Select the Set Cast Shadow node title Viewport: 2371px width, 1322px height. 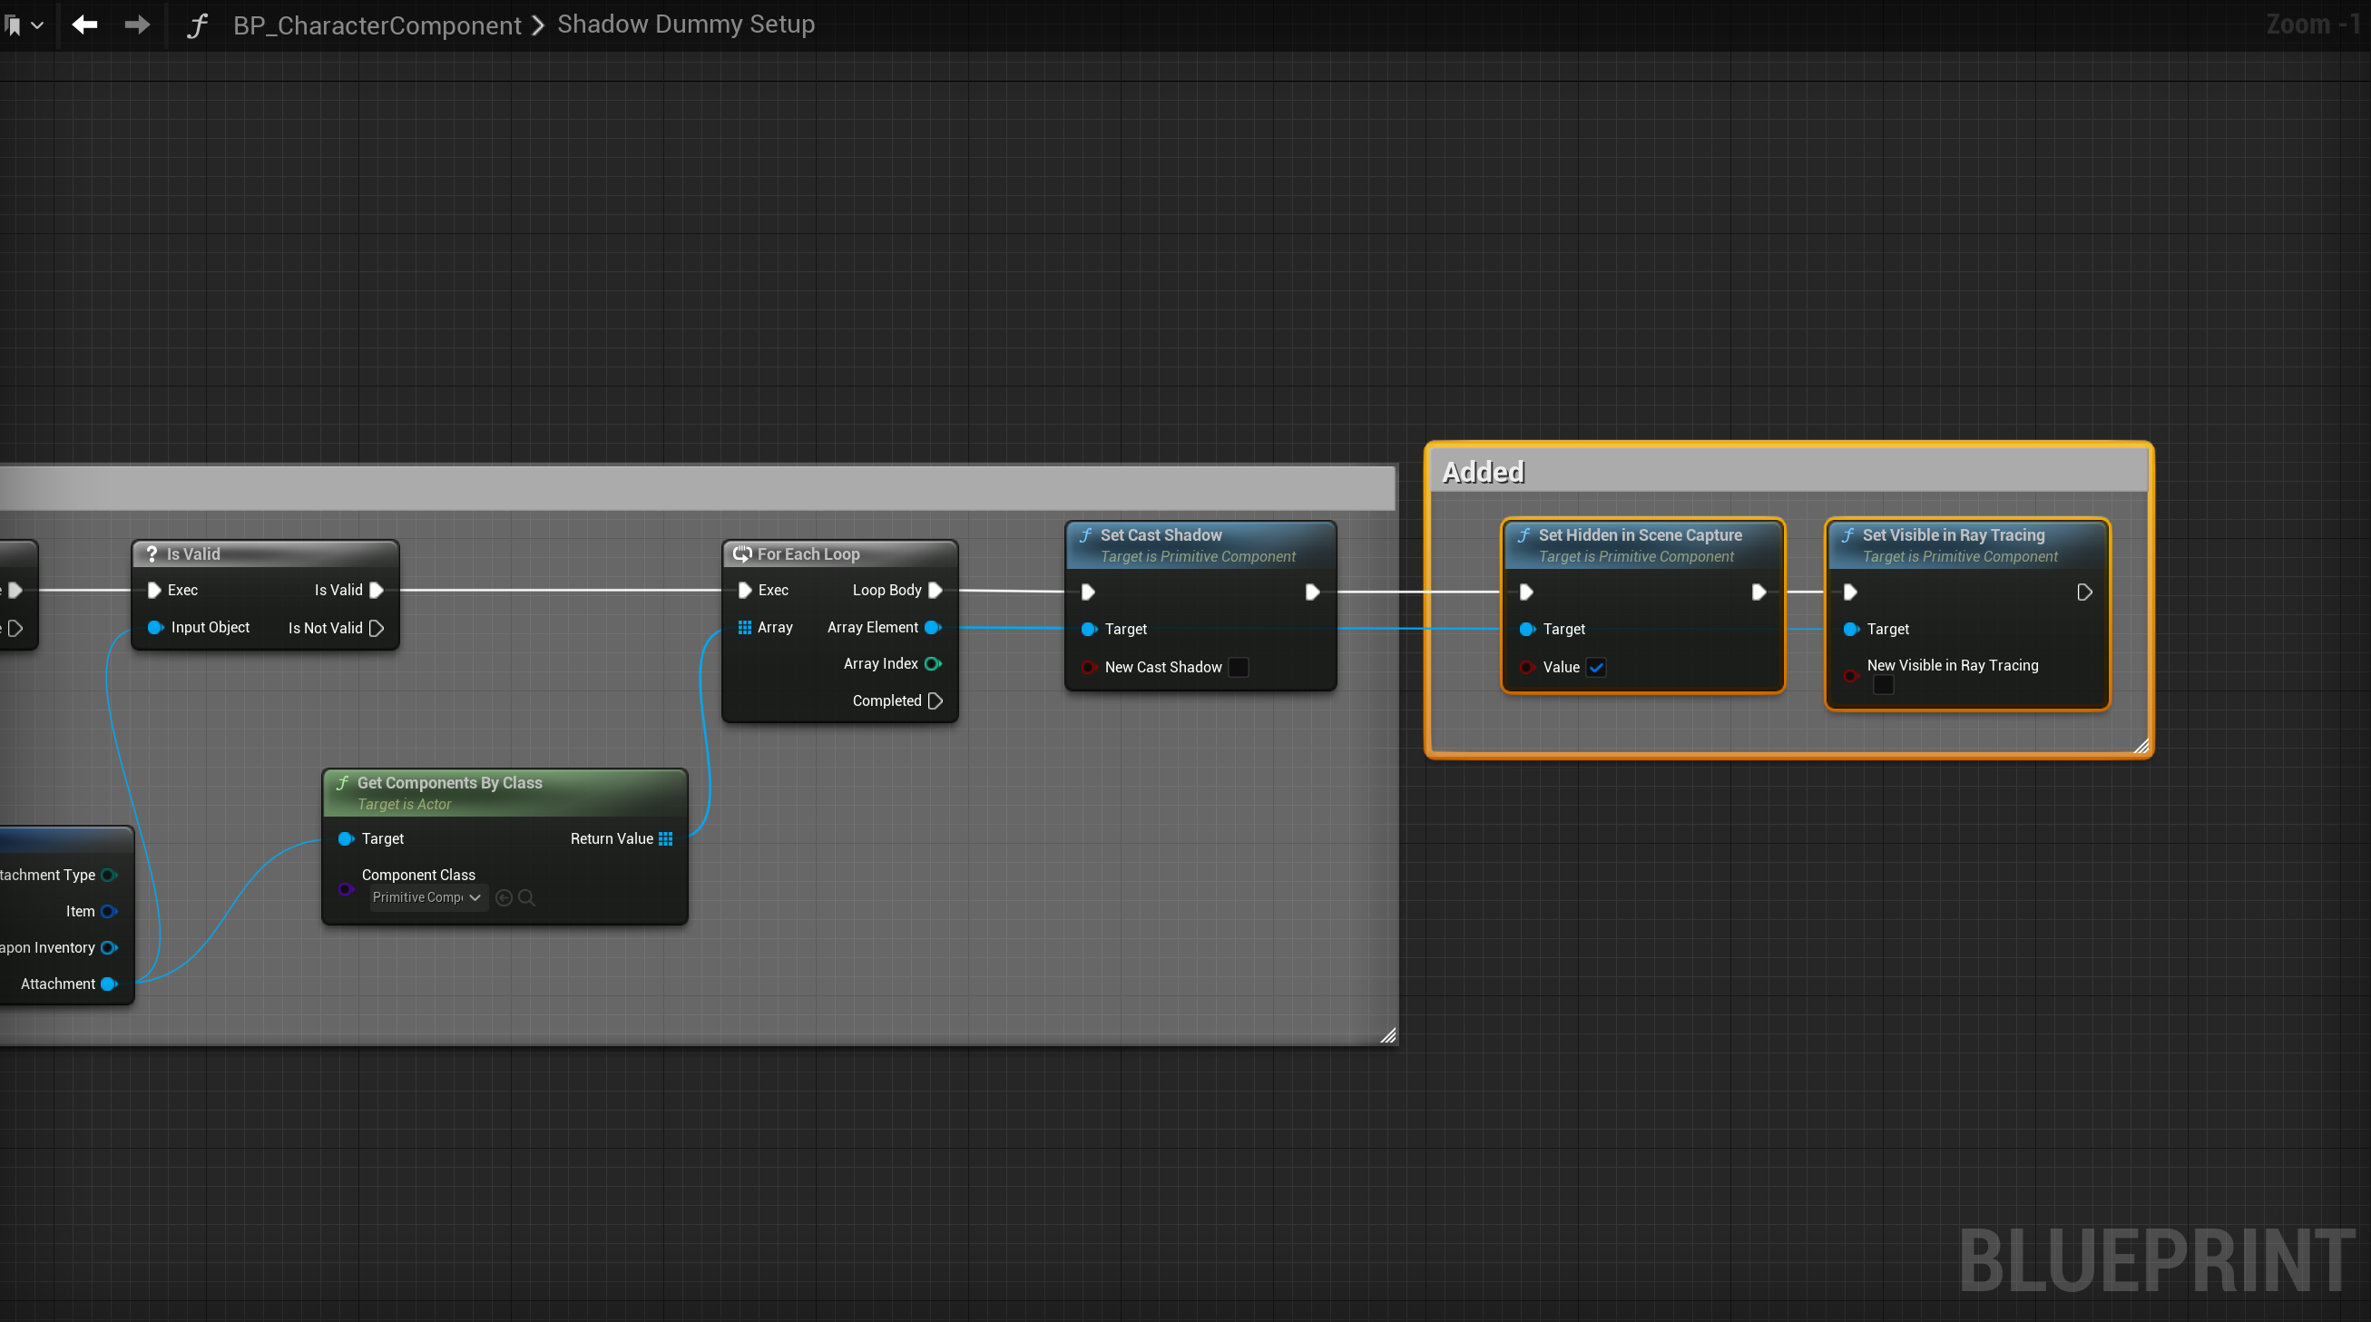pos(1161,534)
